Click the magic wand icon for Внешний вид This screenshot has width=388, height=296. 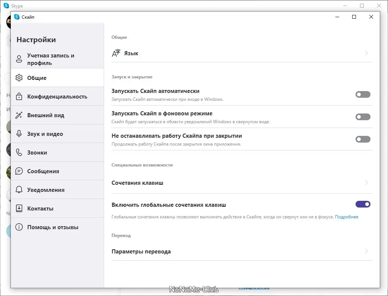tap(19, 115)
